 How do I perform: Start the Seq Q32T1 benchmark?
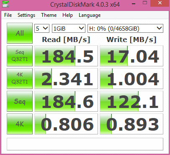[20, 56]
